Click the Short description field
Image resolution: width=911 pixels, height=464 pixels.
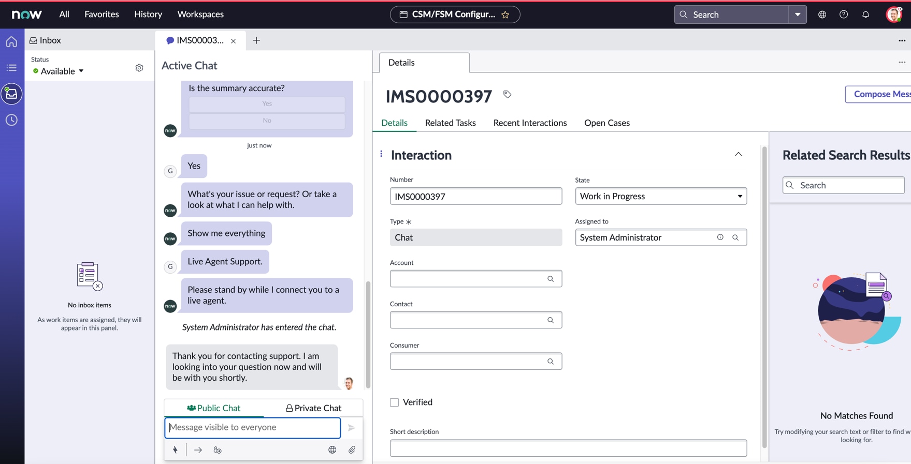click(x=568, y=448)
